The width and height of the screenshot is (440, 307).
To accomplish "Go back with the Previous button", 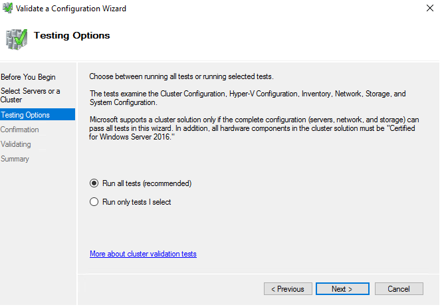I will pyautogui.click(x=288, y=289).
